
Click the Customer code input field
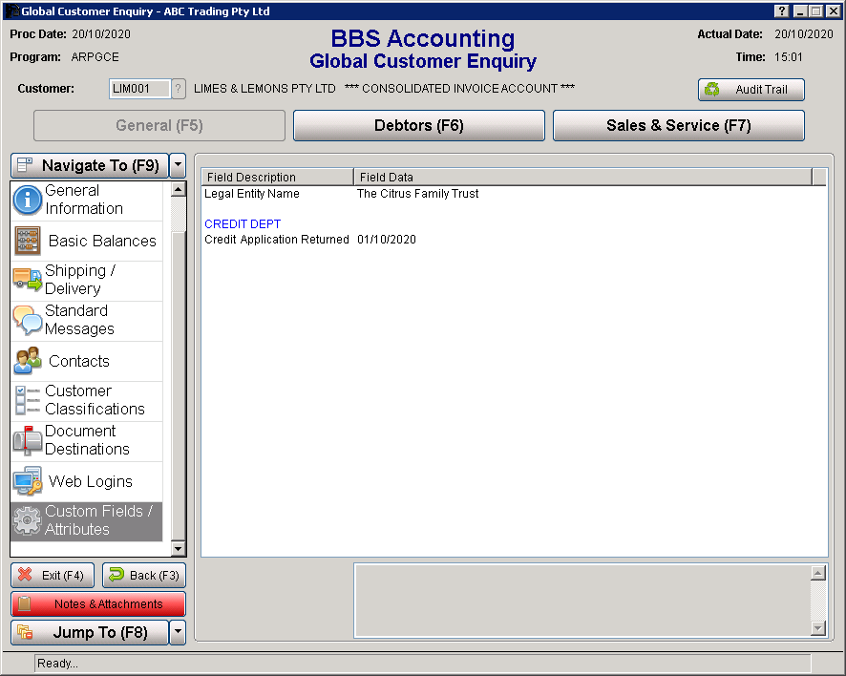[x=138, y=89]
